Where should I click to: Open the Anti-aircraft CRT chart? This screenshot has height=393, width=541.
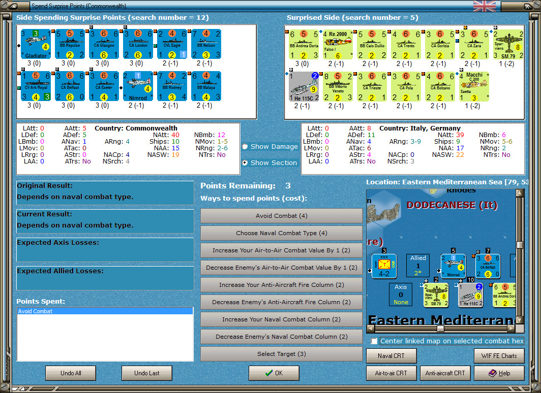445,373
